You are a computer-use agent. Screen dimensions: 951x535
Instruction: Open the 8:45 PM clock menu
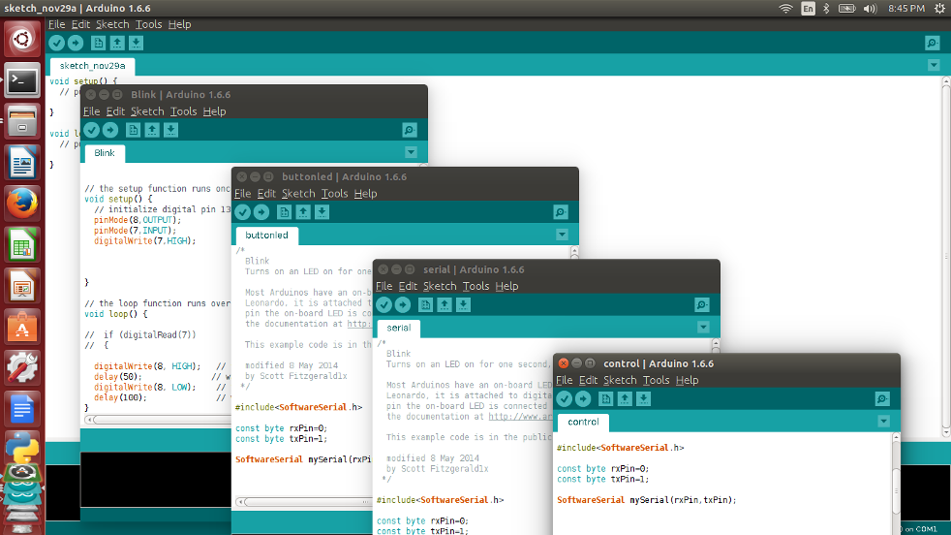[906, 9]
